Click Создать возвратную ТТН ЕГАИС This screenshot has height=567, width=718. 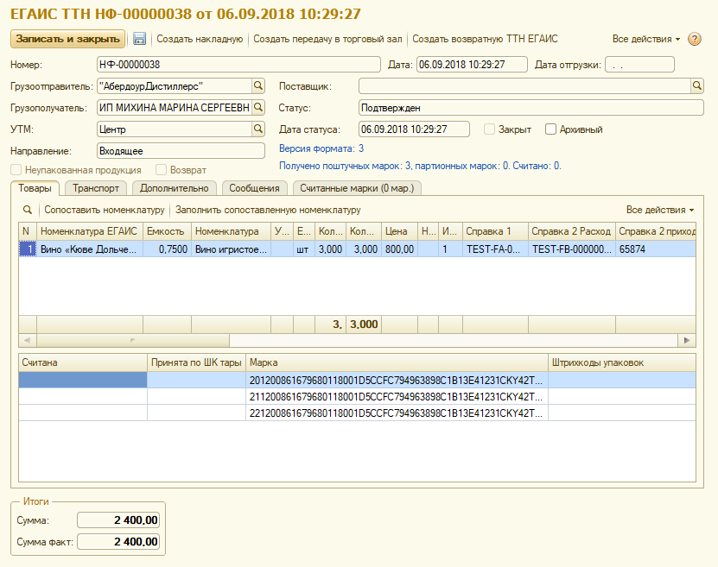(485, 39)
